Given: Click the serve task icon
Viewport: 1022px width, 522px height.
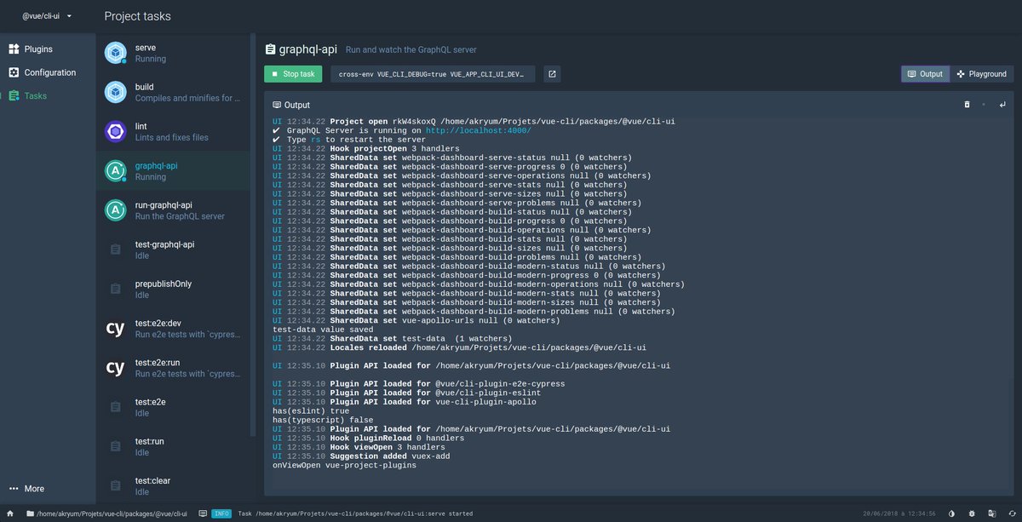Looking at the screenshot, I should point(115,53).
